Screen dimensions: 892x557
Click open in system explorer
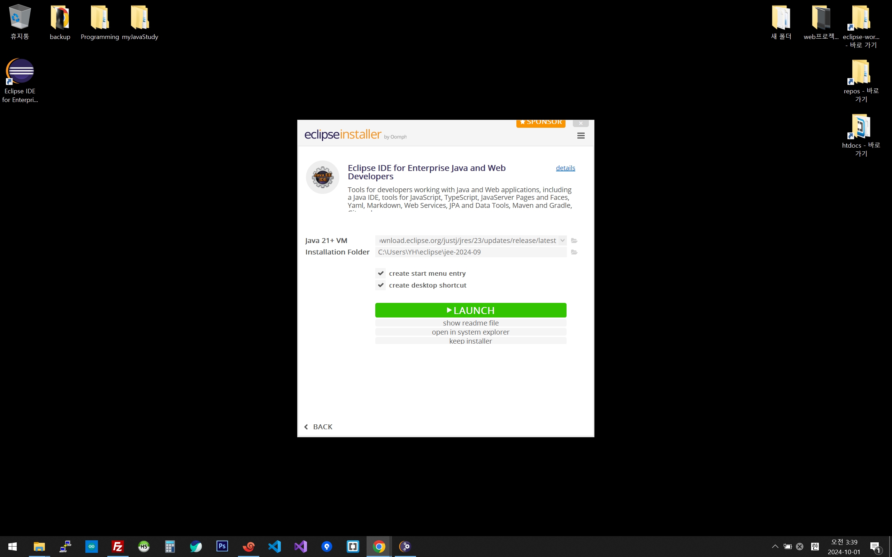(470, 332)
